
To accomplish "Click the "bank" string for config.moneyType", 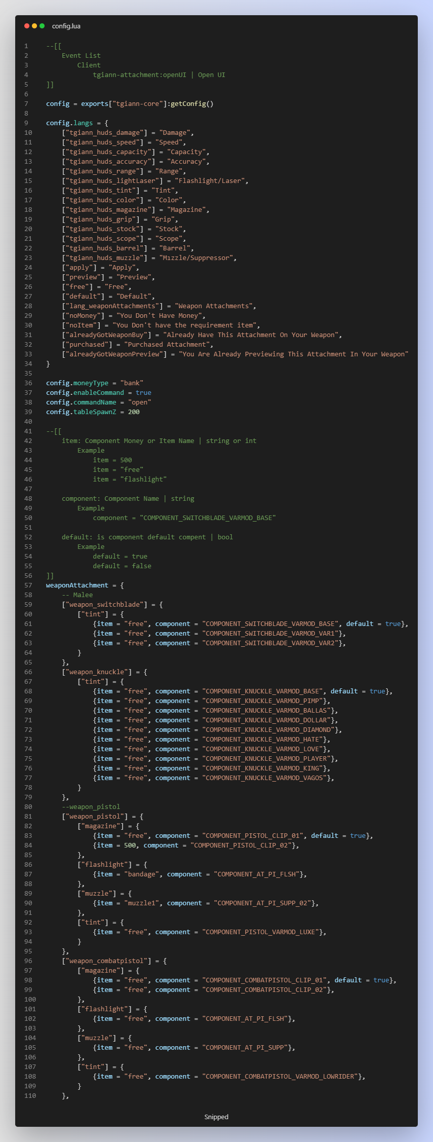I will tap(132, 383).
